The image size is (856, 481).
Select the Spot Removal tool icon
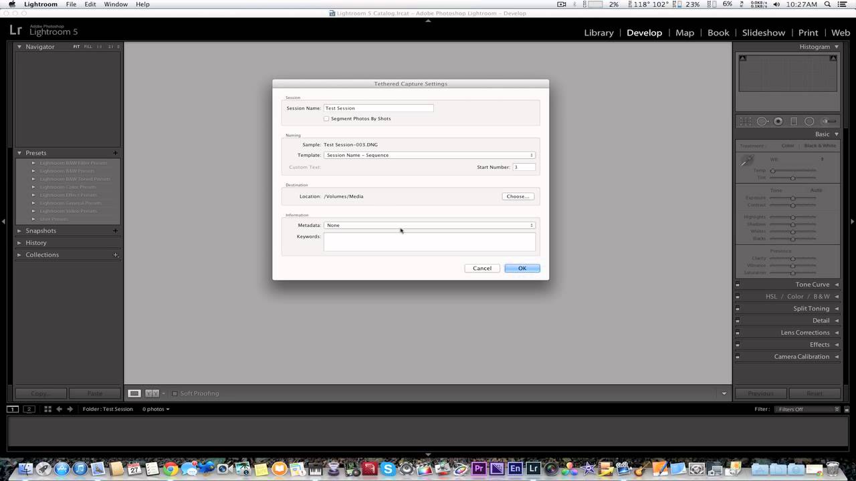(762, 122)
